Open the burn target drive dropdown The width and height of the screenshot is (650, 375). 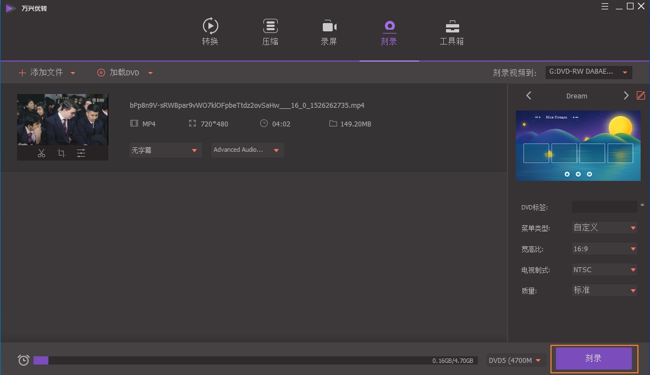point(588,72)
